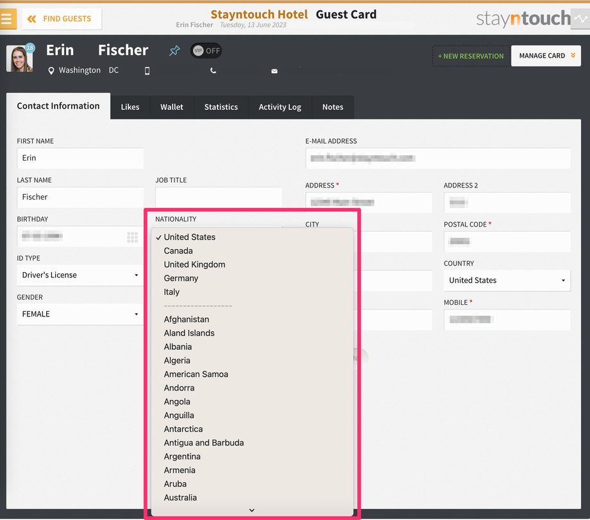Viewport: 590px width, 520px height.
Task: Select Algeria in nationality list
Action: click(252, 361)
